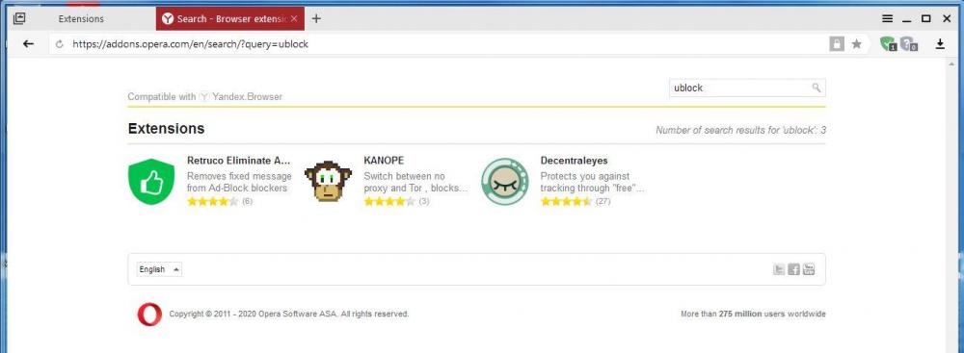Open Retruco Eliminate A... extension title
The image size is (964, 353).
click(238, 161)
